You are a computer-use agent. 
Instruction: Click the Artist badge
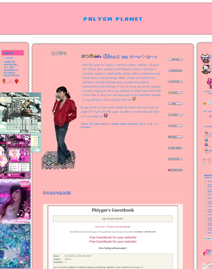point(175,126)
